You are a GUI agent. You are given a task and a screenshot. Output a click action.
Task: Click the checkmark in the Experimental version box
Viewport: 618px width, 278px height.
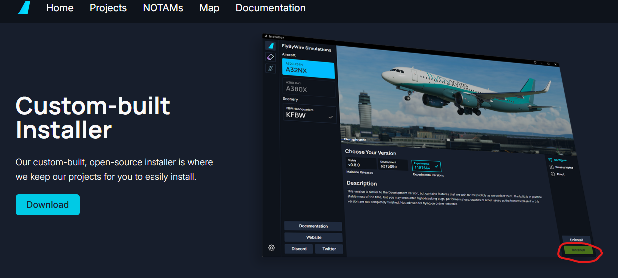tap(436, 167)
